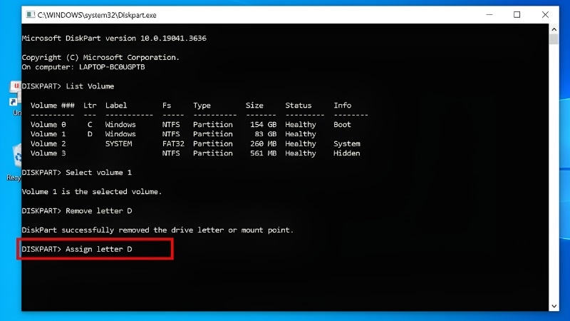Image resolution: width=570 pixels, height=321 pixels.
Task: Click the '561 MB' size value
Action: click(x=263, y=153)
